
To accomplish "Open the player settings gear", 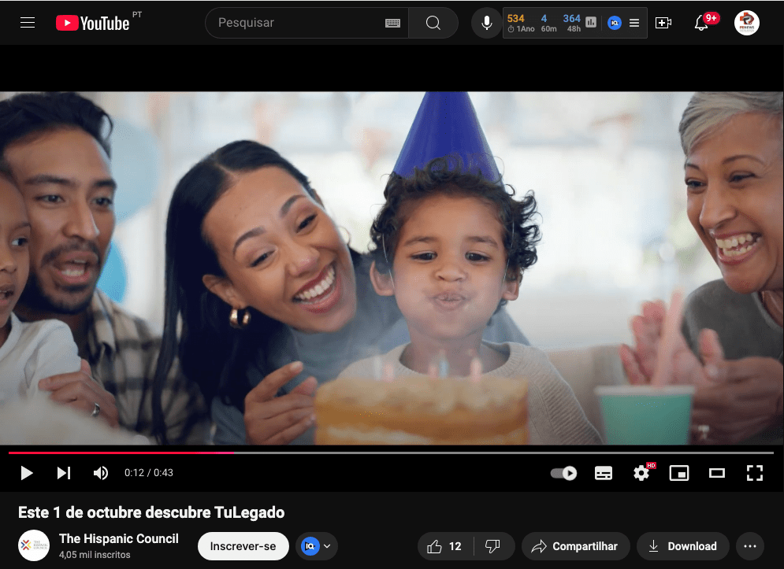I will click(641, 473).
